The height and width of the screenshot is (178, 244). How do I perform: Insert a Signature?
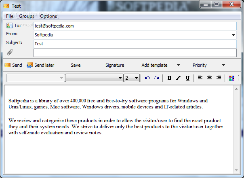[115, 65]
